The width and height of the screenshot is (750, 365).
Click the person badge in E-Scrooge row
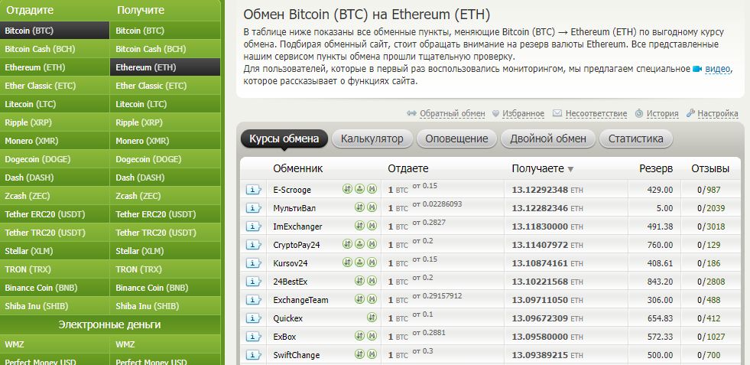(359, 189)
